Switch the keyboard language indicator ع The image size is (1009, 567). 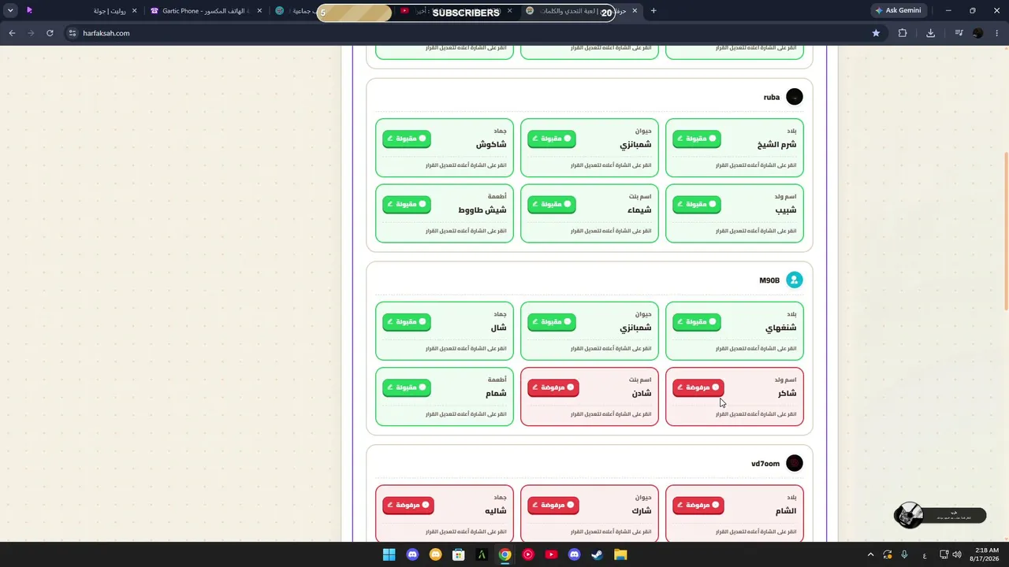[925, 554]
